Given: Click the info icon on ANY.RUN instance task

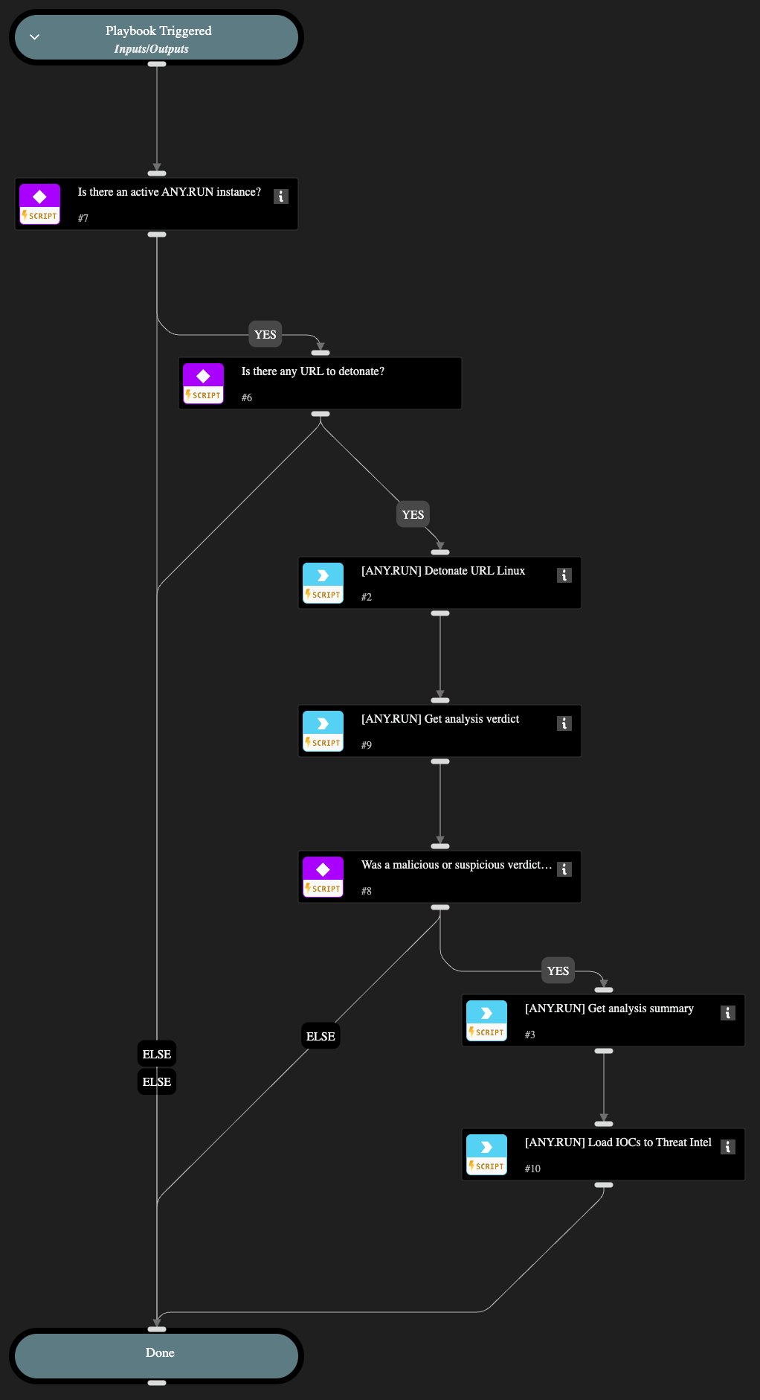Looking at the screenshot, I should pyautogui.click(x=281, y=196).
